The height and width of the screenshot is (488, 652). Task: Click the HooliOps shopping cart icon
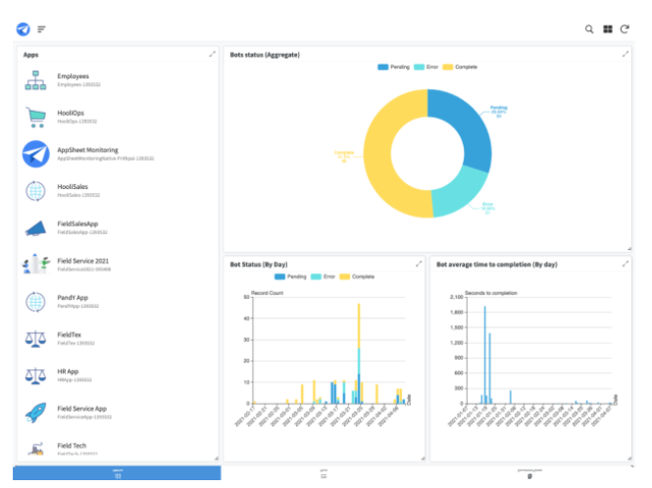(x=35, y=118)
